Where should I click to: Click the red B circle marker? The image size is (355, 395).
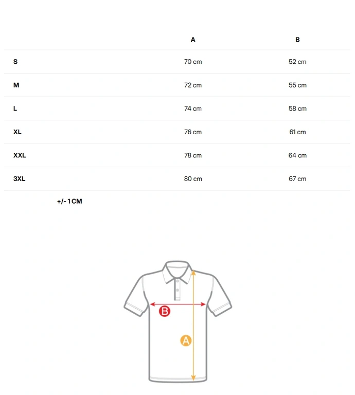tap(165, 311)
